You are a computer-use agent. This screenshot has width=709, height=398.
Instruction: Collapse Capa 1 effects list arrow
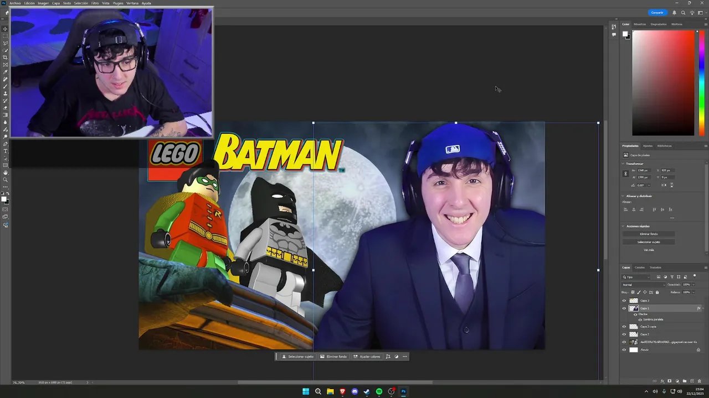coord(703,308)
